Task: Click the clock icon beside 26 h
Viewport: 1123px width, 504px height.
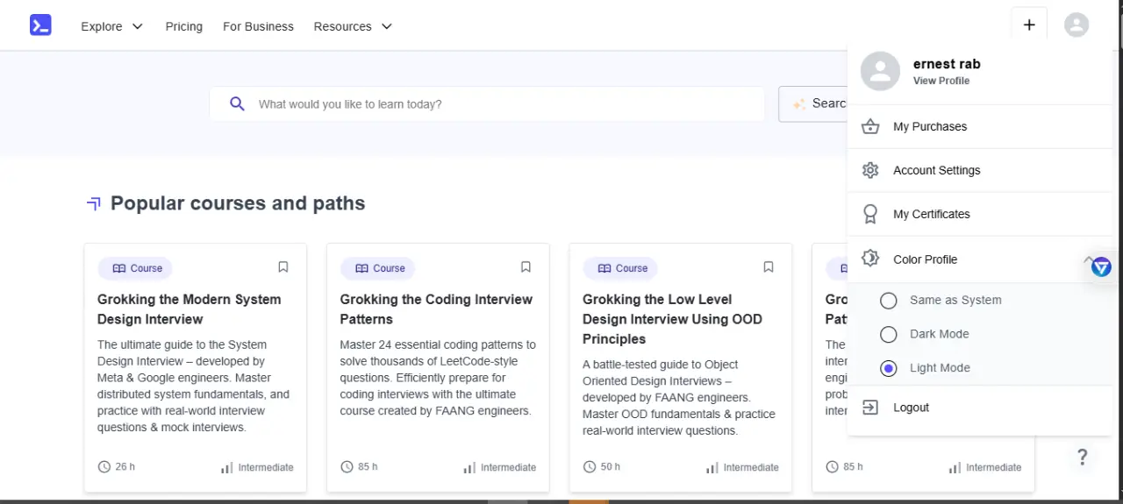Action: (104, 467)
